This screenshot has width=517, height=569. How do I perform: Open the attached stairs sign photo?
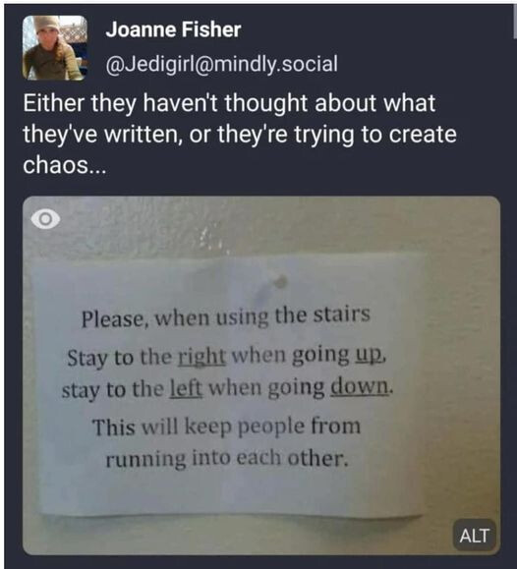tap(261, 375)
